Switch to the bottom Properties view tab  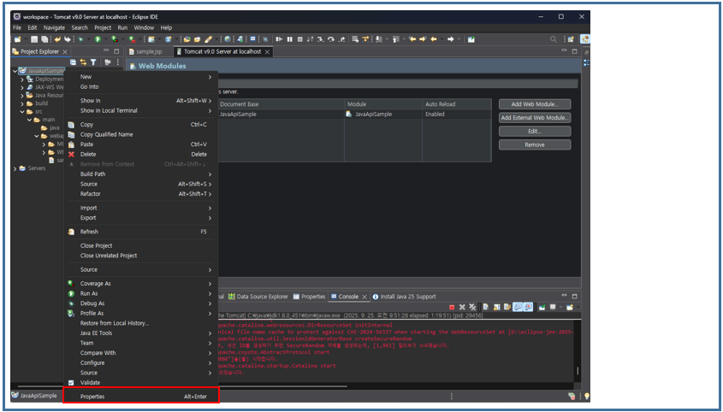[x=310, y=297]
